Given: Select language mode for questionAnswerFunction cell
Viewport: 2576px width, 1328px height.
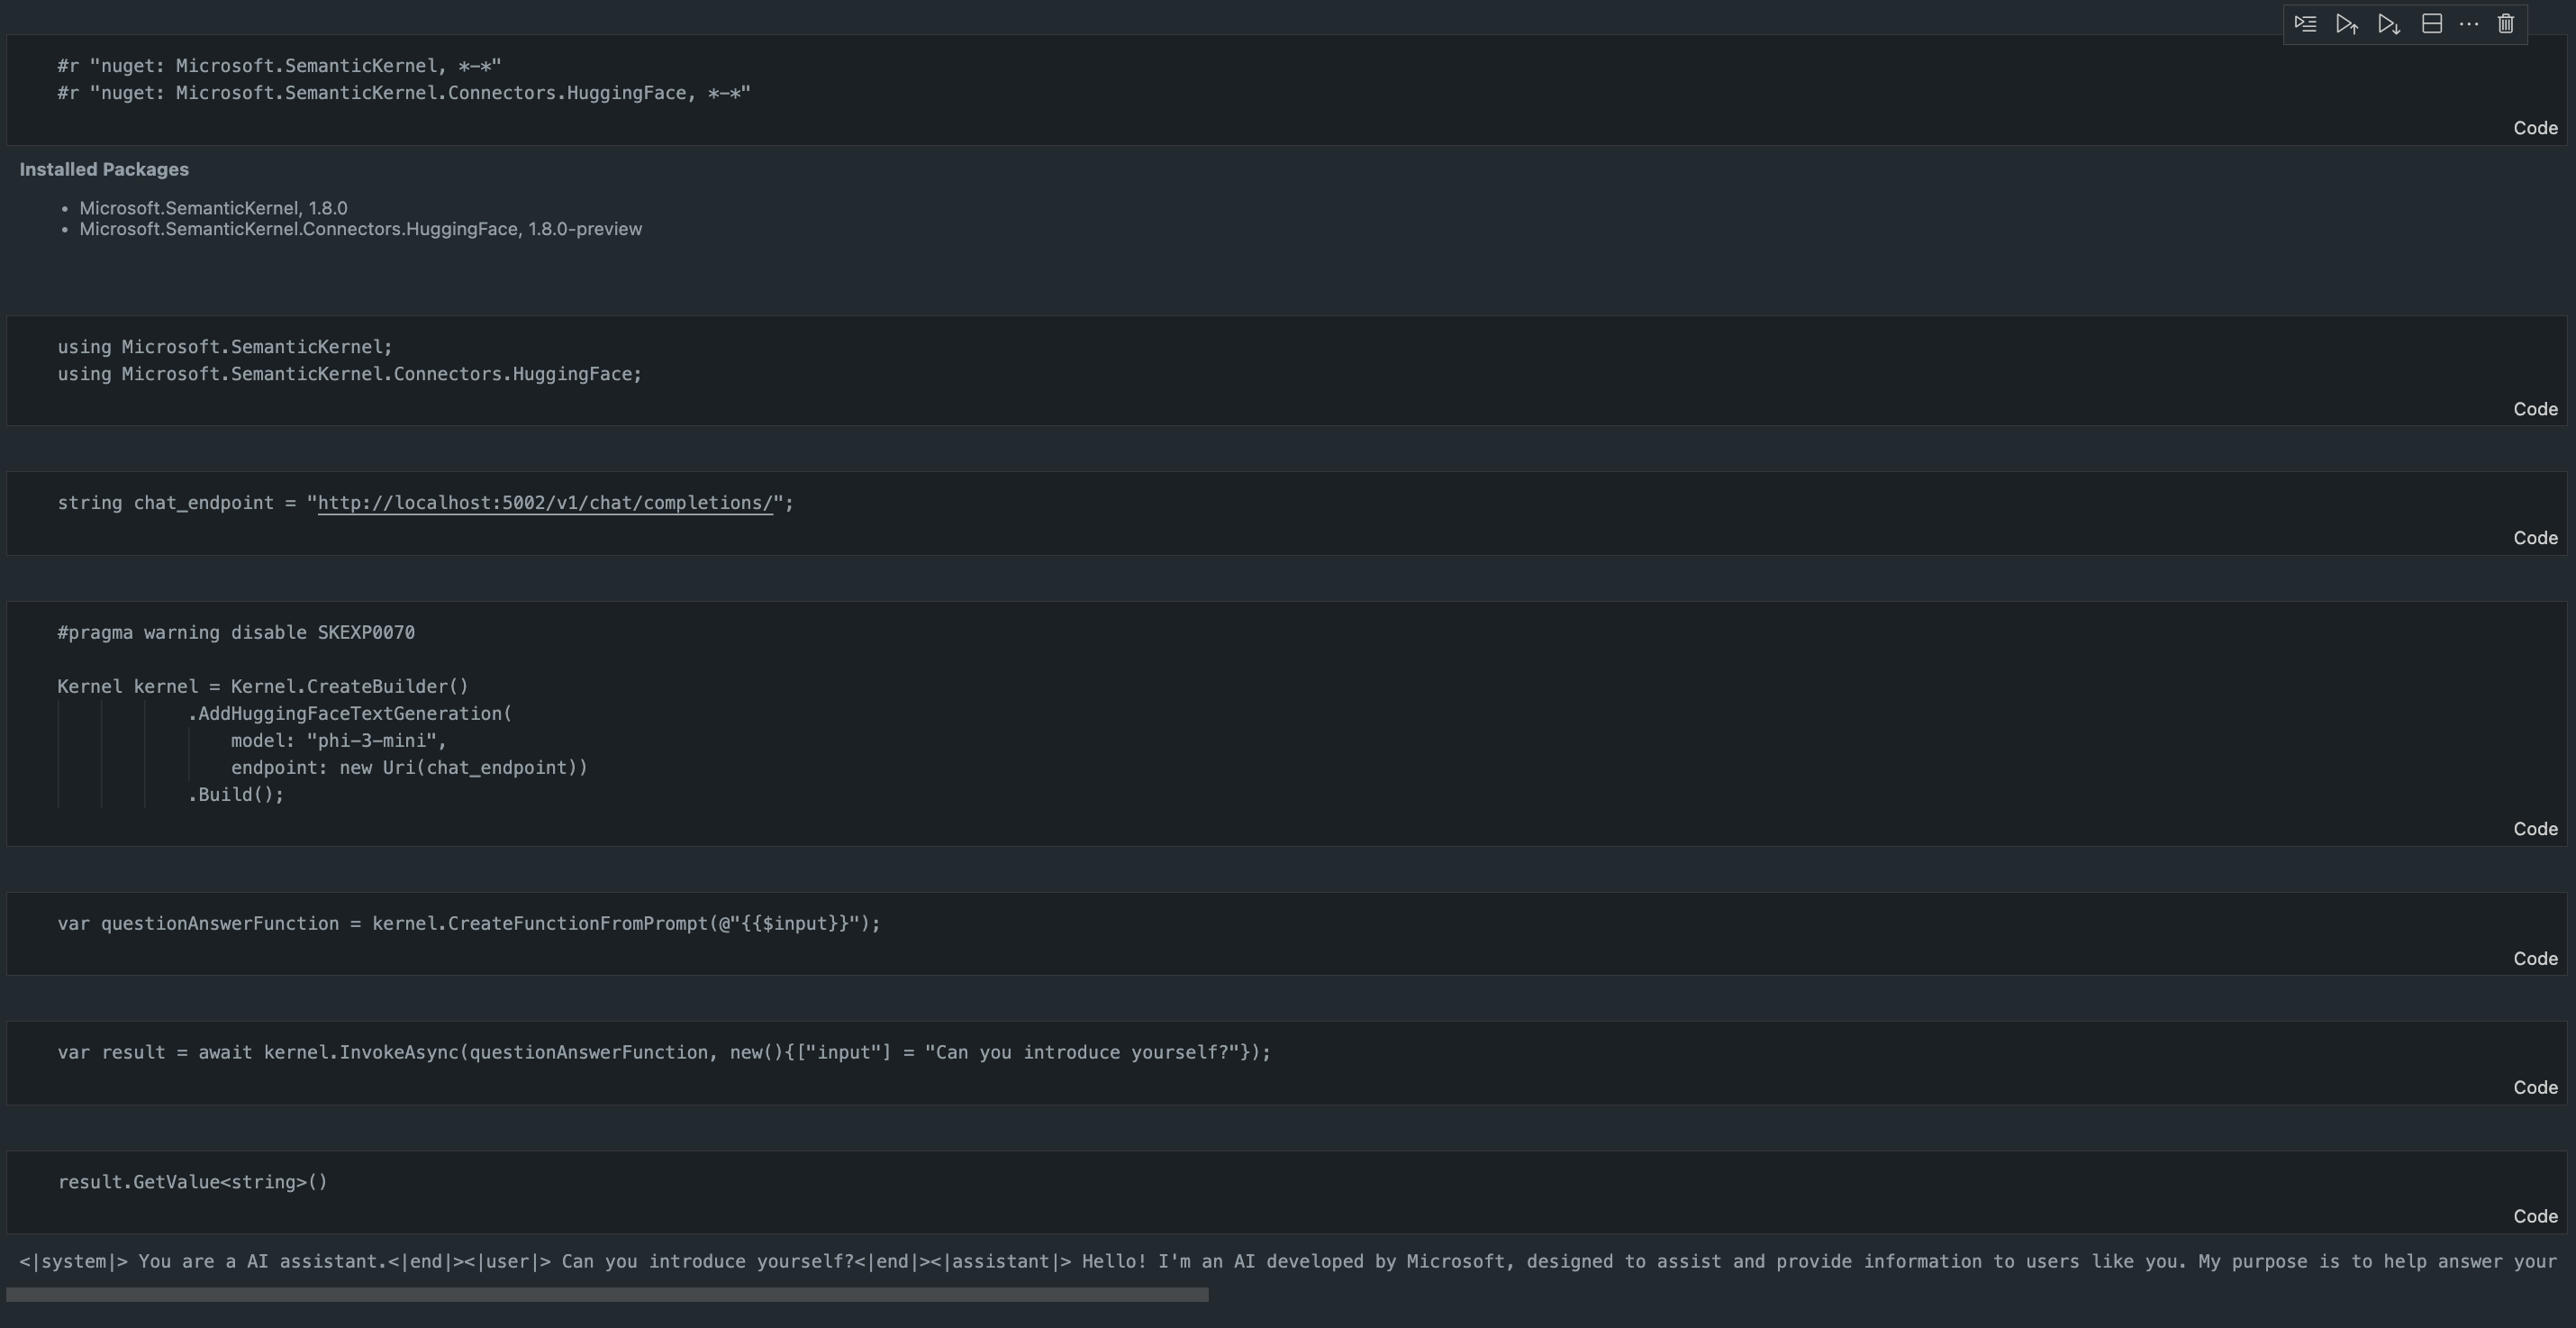Looking at the screenshot, I should pos(2535,959).
